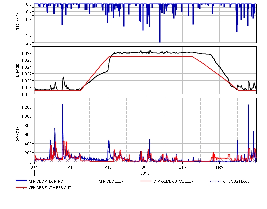267x209 pixels.
Task: Click the CFK OBS FLOW legend label
Action: [x=236, y=181]
